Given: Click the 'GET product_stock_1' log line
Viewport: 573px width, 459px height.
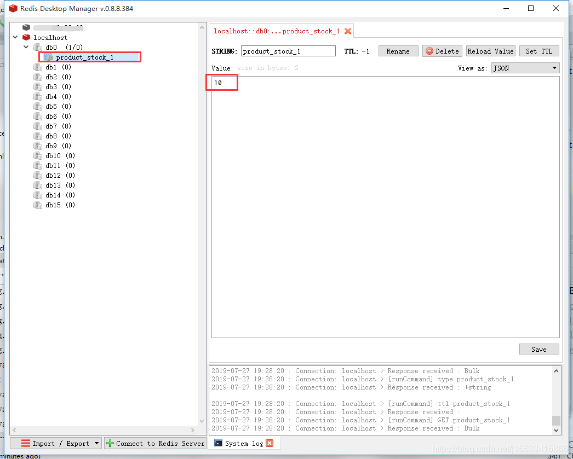Looking at the screenshot, I should click(360, 420).
